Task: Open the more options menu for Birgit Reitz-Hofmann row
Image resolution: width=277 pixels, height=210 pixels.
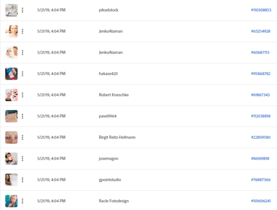Action: click(23, 137)
